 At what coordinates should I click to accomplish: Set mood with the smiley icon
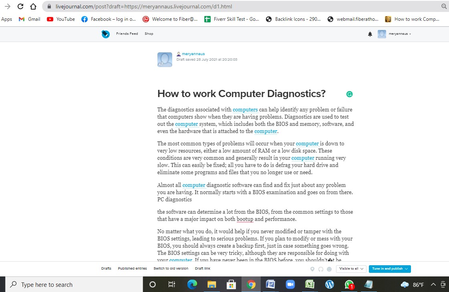point(329,269)
